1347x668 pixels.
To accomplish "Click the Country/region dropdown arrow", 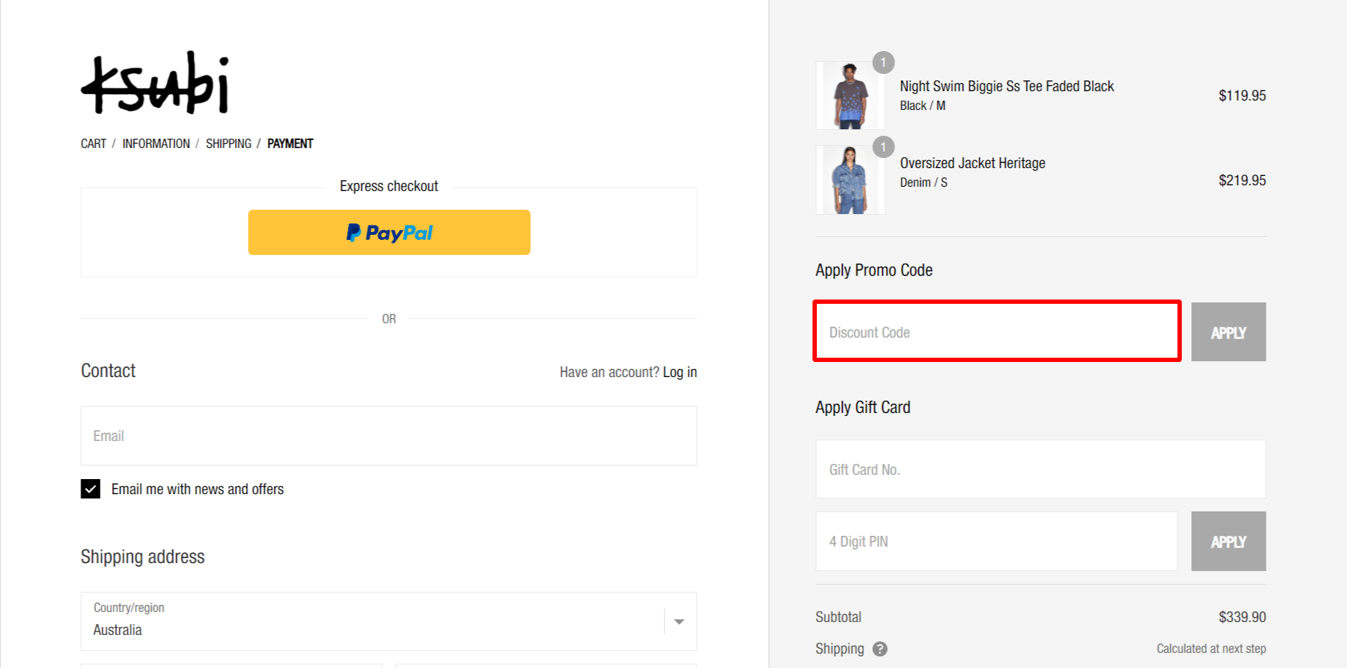I will pos(678,622).
